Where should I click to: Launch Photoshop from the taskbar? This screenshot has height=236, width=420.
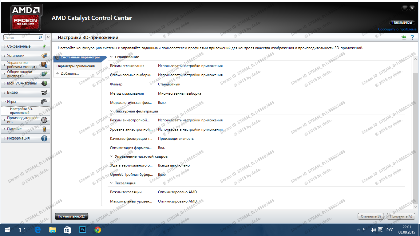(x=82, y=230)
